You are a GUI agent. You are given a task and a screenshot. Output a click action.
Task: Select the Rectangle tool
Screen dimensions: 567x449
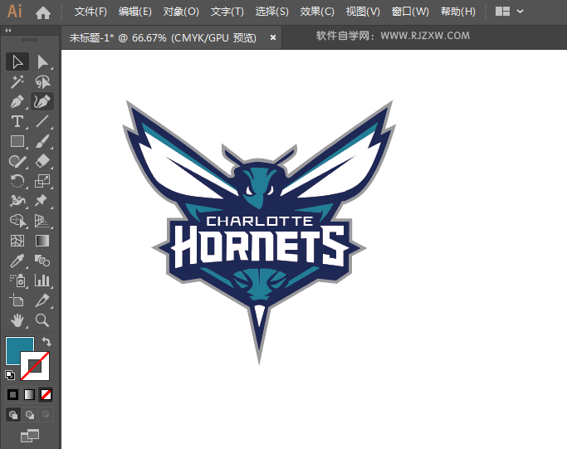click(17, 141)
